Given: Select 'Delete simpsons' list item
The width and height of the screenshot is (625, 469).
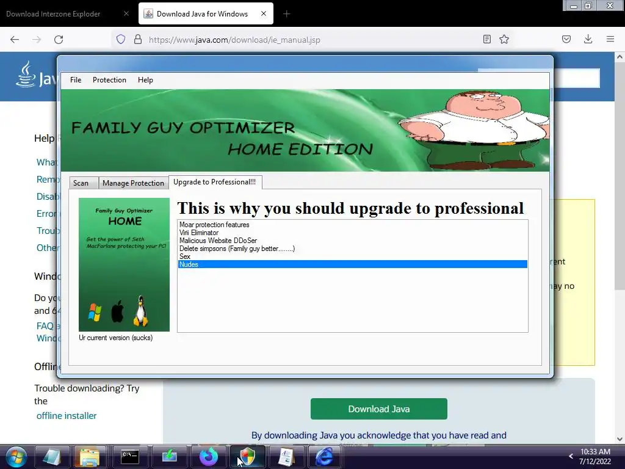Looking at the screenshot, I should tap(352, 249).
